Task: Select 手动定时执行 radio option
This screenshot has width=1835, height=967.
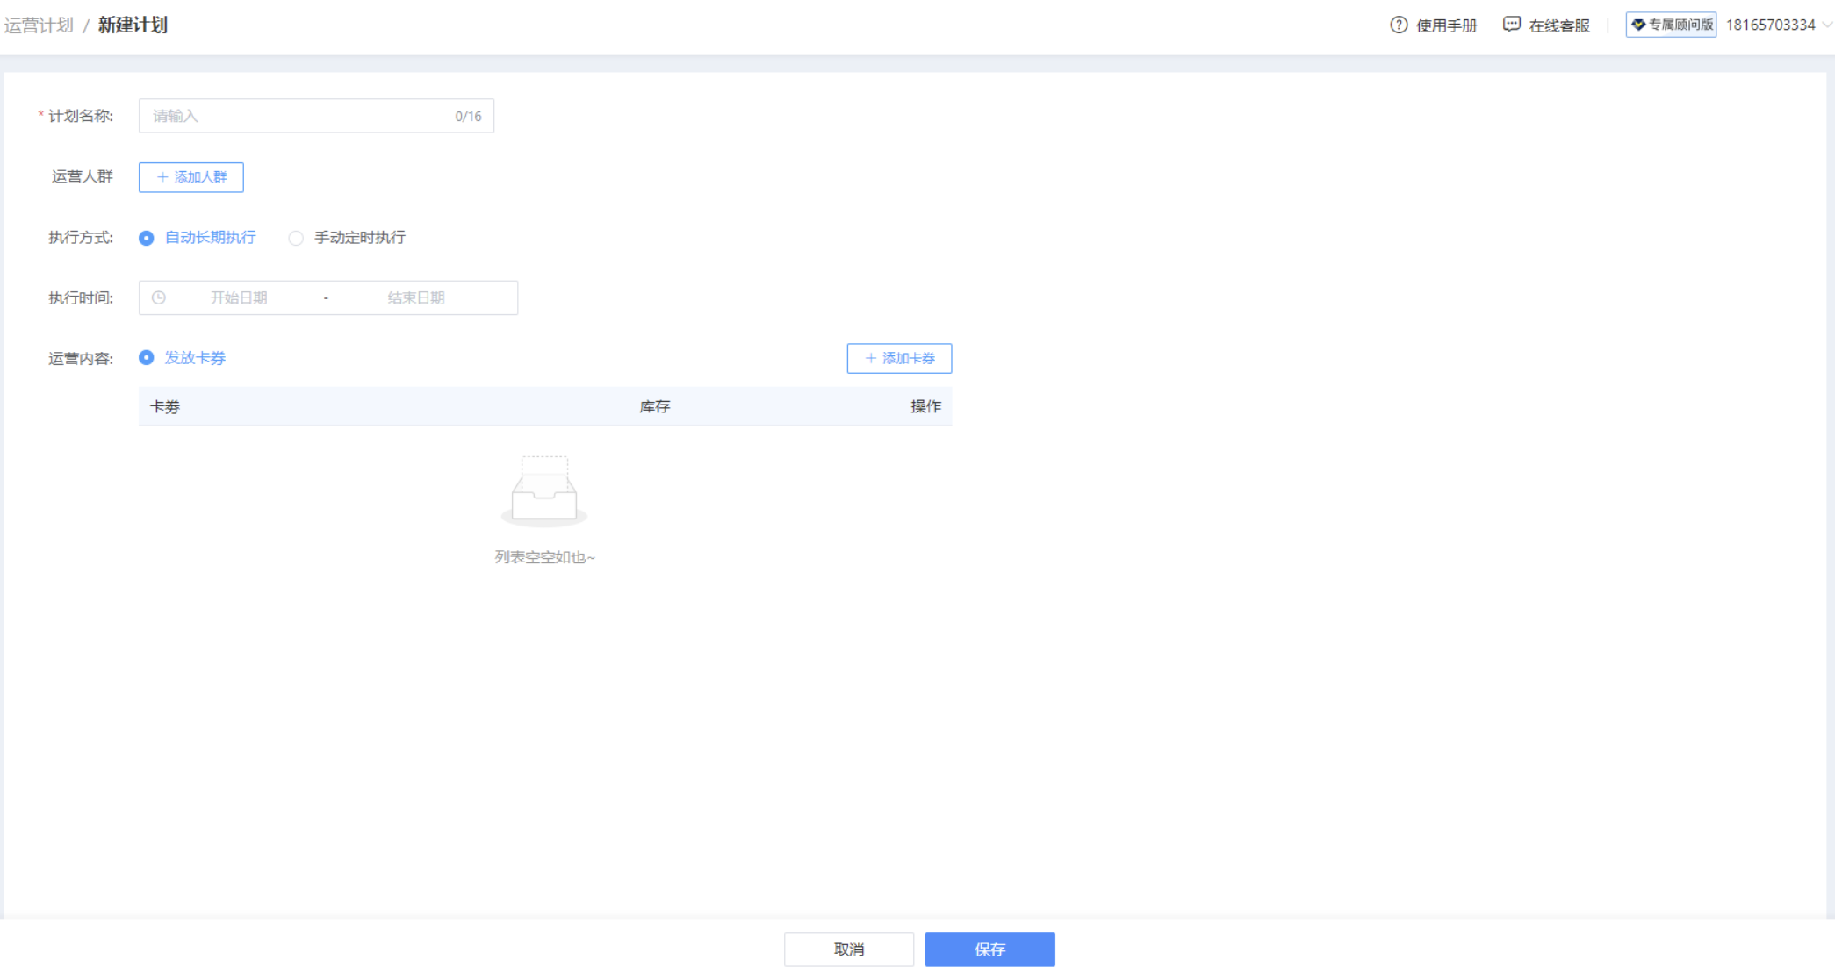Action: (296, 238)
